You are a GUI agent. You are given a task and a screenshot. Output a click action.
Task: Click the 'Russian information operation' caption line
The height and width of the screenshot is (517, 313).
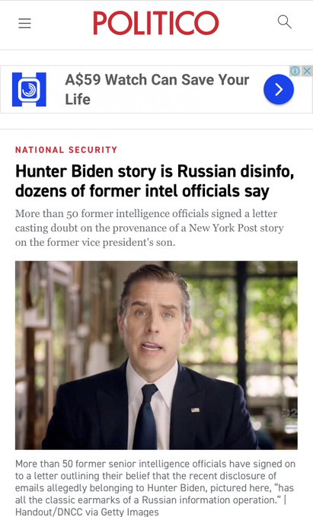(151, 499)
